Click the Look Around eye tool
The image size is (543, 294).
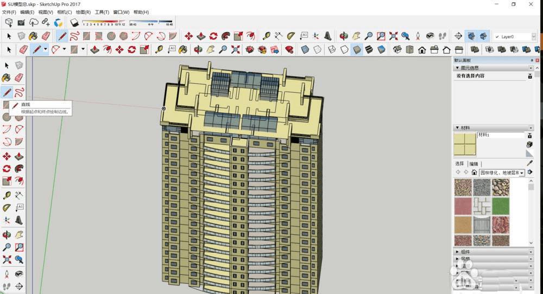[430, 36]
